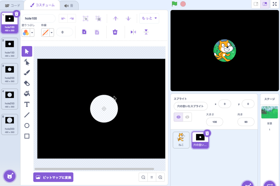The height and width of the screenshot is (186, 280).
Task: Select the Circle tool
Action: pyautogui.click(x=27, y=125)
